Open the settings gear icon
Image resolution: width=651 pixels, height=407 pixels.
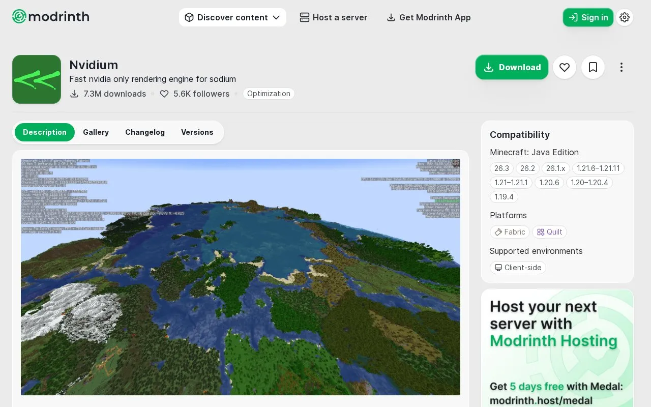click(625, 17)
